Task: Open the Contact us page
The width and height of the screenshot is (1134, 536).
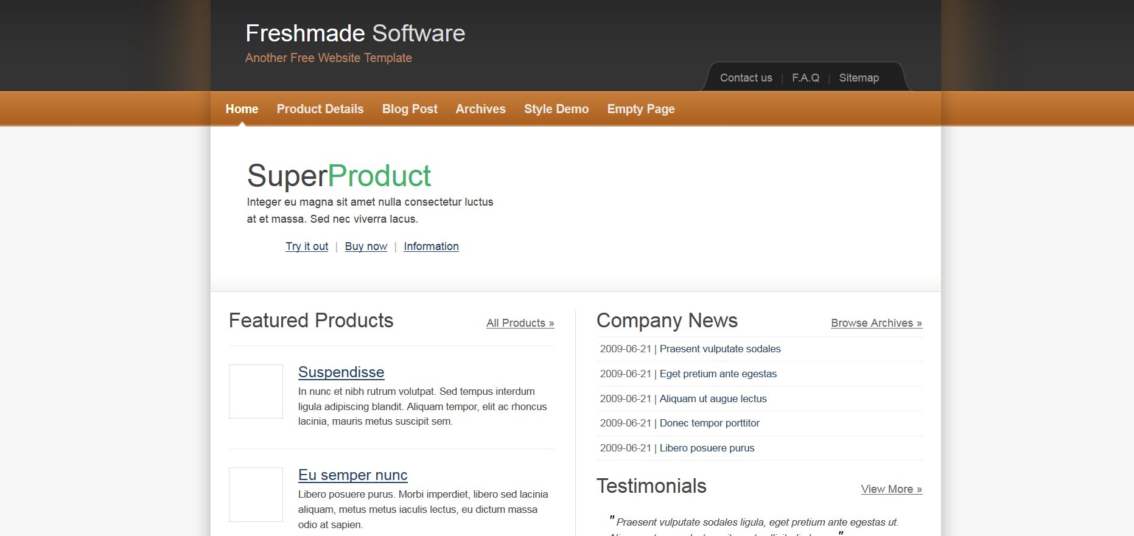Action: pyautogui.click(x=746, y=78)
